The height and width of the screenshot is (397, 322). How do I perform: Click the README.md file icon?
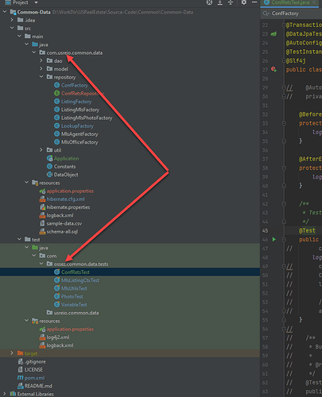[x=21, y=386]
